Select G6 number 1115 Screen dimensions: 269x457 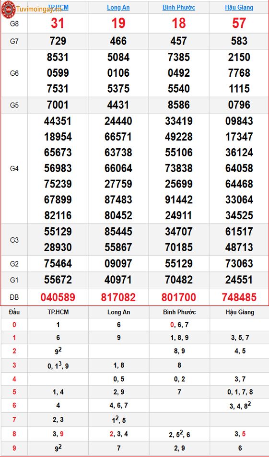click(239, 89)
